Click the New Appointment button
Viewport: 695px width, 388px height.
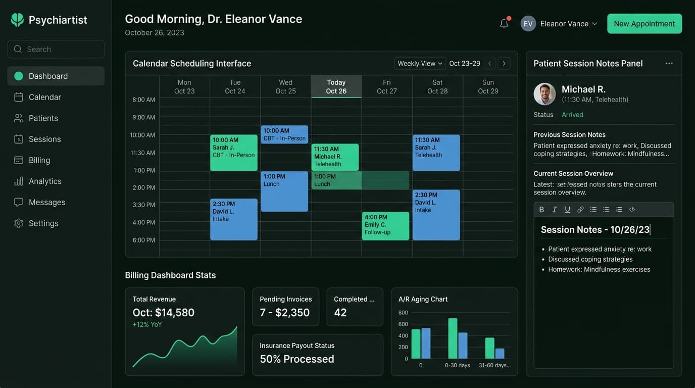[x=644, y=24]
